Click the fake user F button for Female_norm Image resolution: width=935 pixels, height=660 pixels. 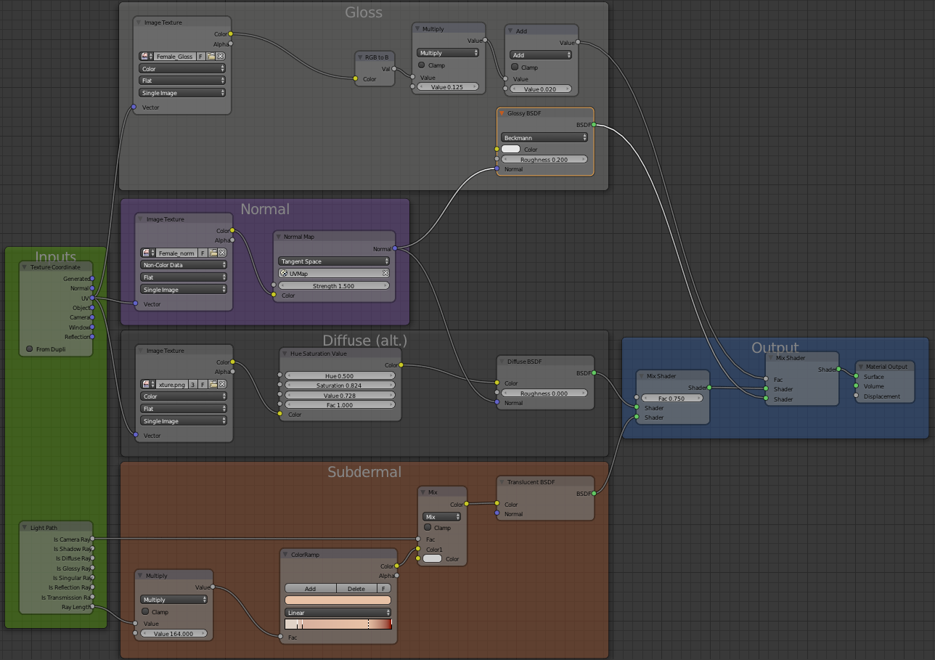tap(203, 253)
